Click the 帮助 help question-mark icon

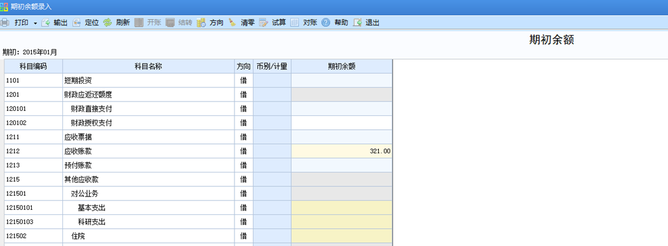326,23
